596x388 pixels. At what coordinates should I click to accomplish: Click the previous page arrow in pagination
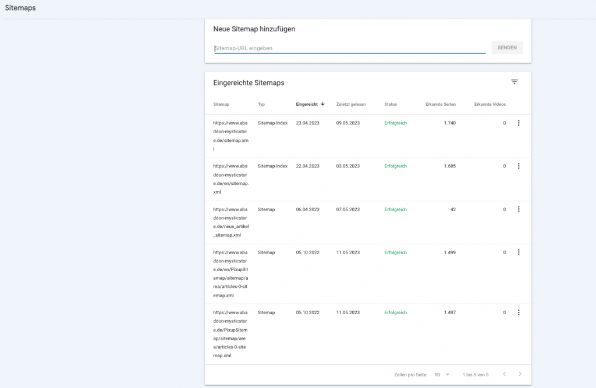click(x=504, y=374)
